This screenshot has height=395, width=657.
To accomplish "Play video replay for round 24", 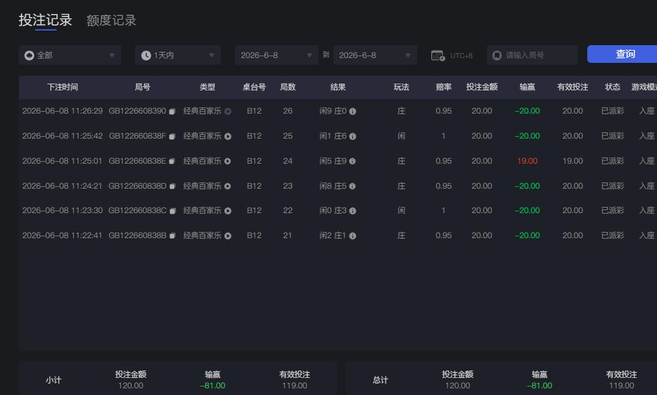I will pos(228,161).
